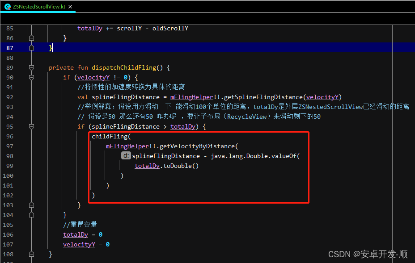Click the underlined velocityY reset on line 107
This screenshot has width=415, height=263.
[79, 244]
